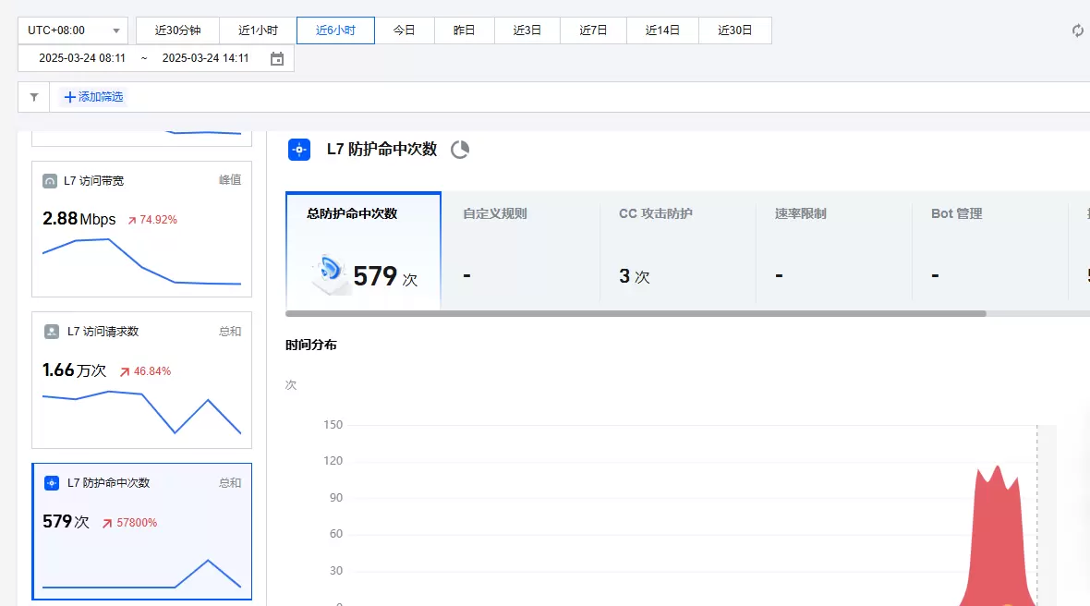Click the bandwidth sparkline chart

click(142, 261)
